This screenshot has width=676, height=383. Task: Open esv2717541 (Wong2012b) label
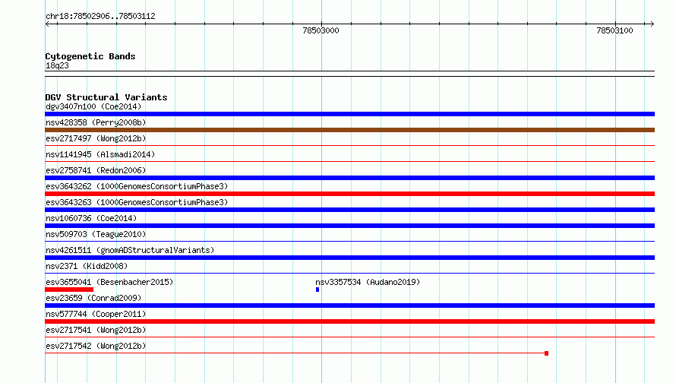[x=96, y=330]
